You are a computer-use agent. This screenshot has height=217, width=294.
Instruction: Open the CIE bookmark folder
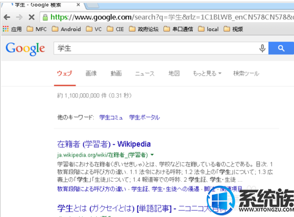(115, 29)
